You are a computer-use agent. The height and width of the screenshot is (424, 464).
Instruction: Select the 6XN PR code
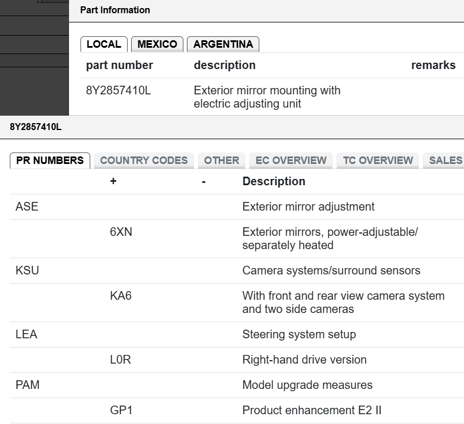(121, 232)
